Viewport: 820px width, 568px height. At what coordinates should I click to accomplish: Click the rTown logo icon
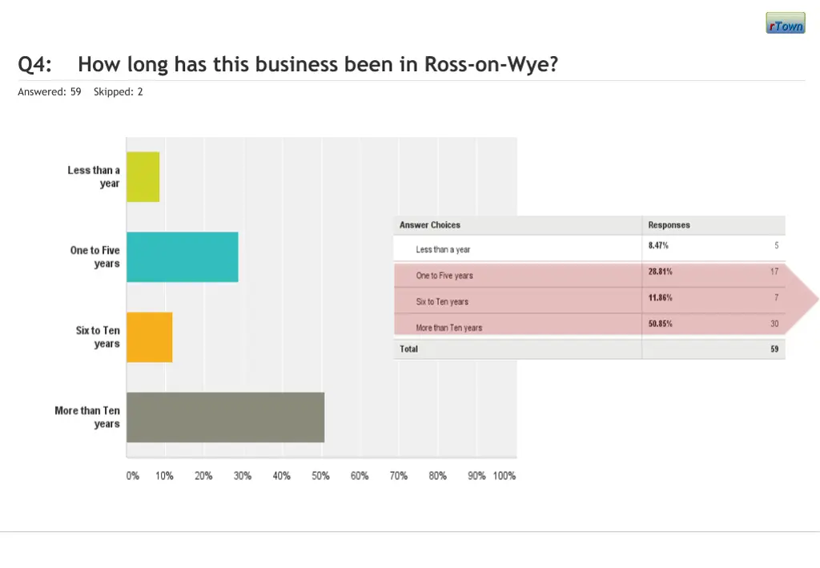tap(785, 23)
